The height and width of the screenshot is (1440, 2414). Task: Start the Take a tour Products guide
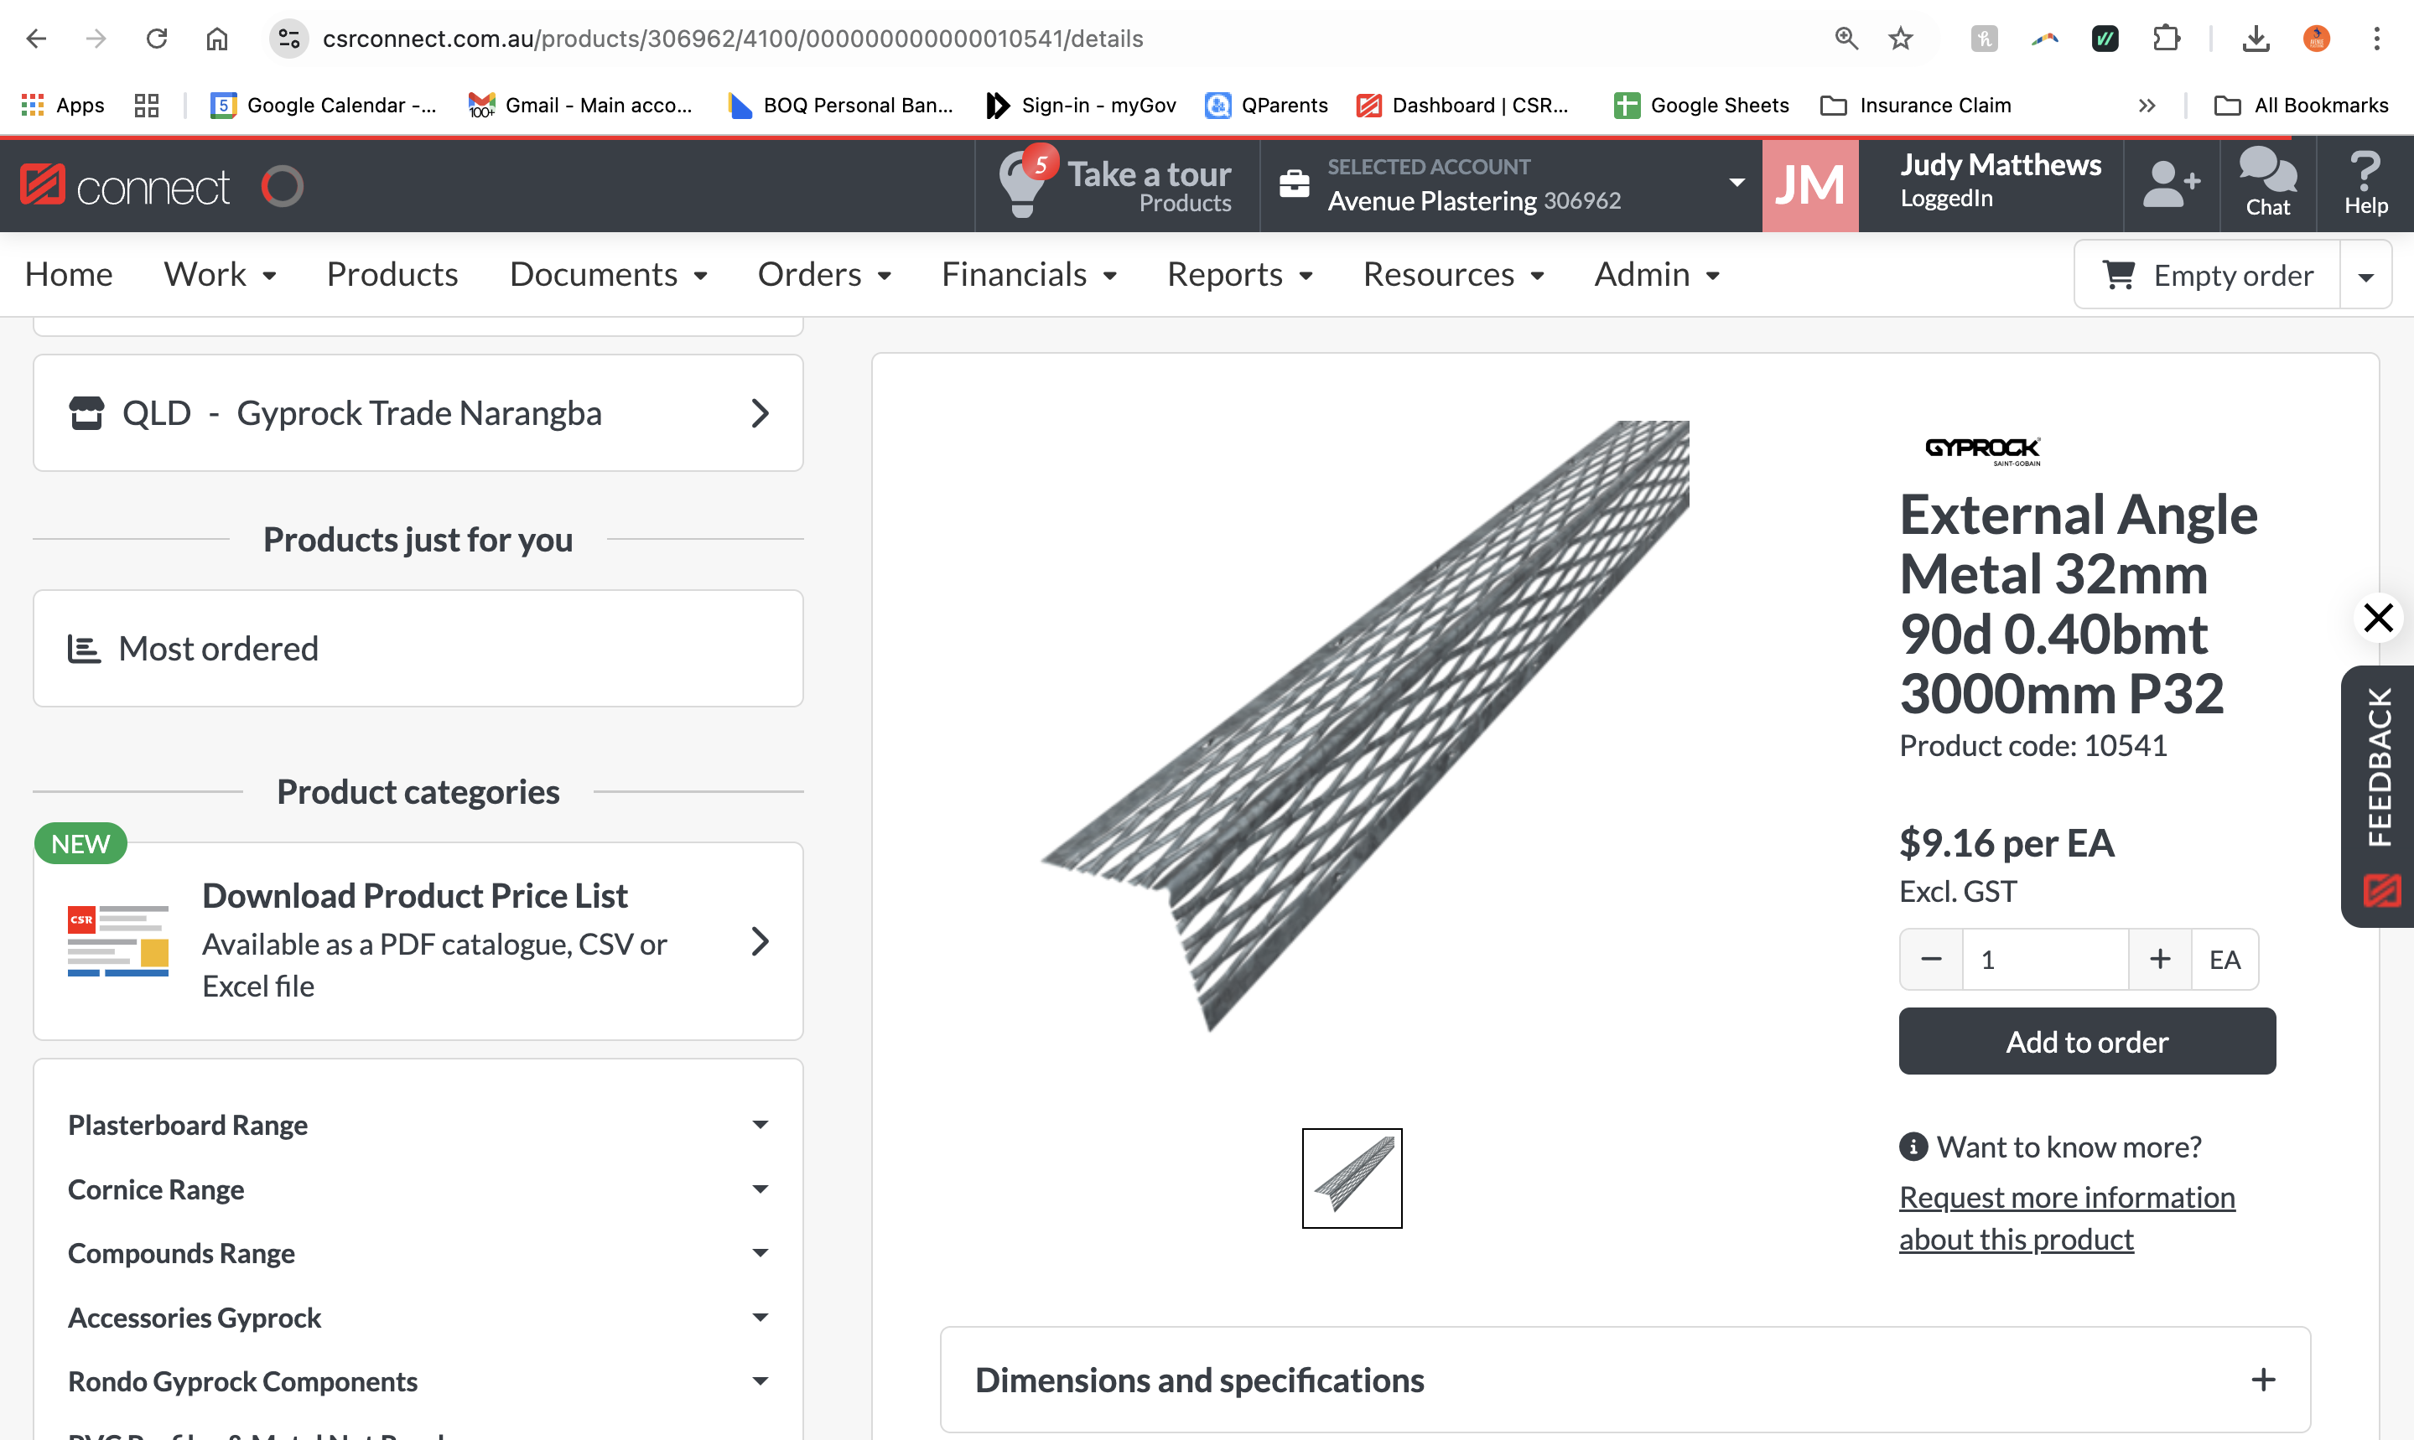tap(1117, 184)
